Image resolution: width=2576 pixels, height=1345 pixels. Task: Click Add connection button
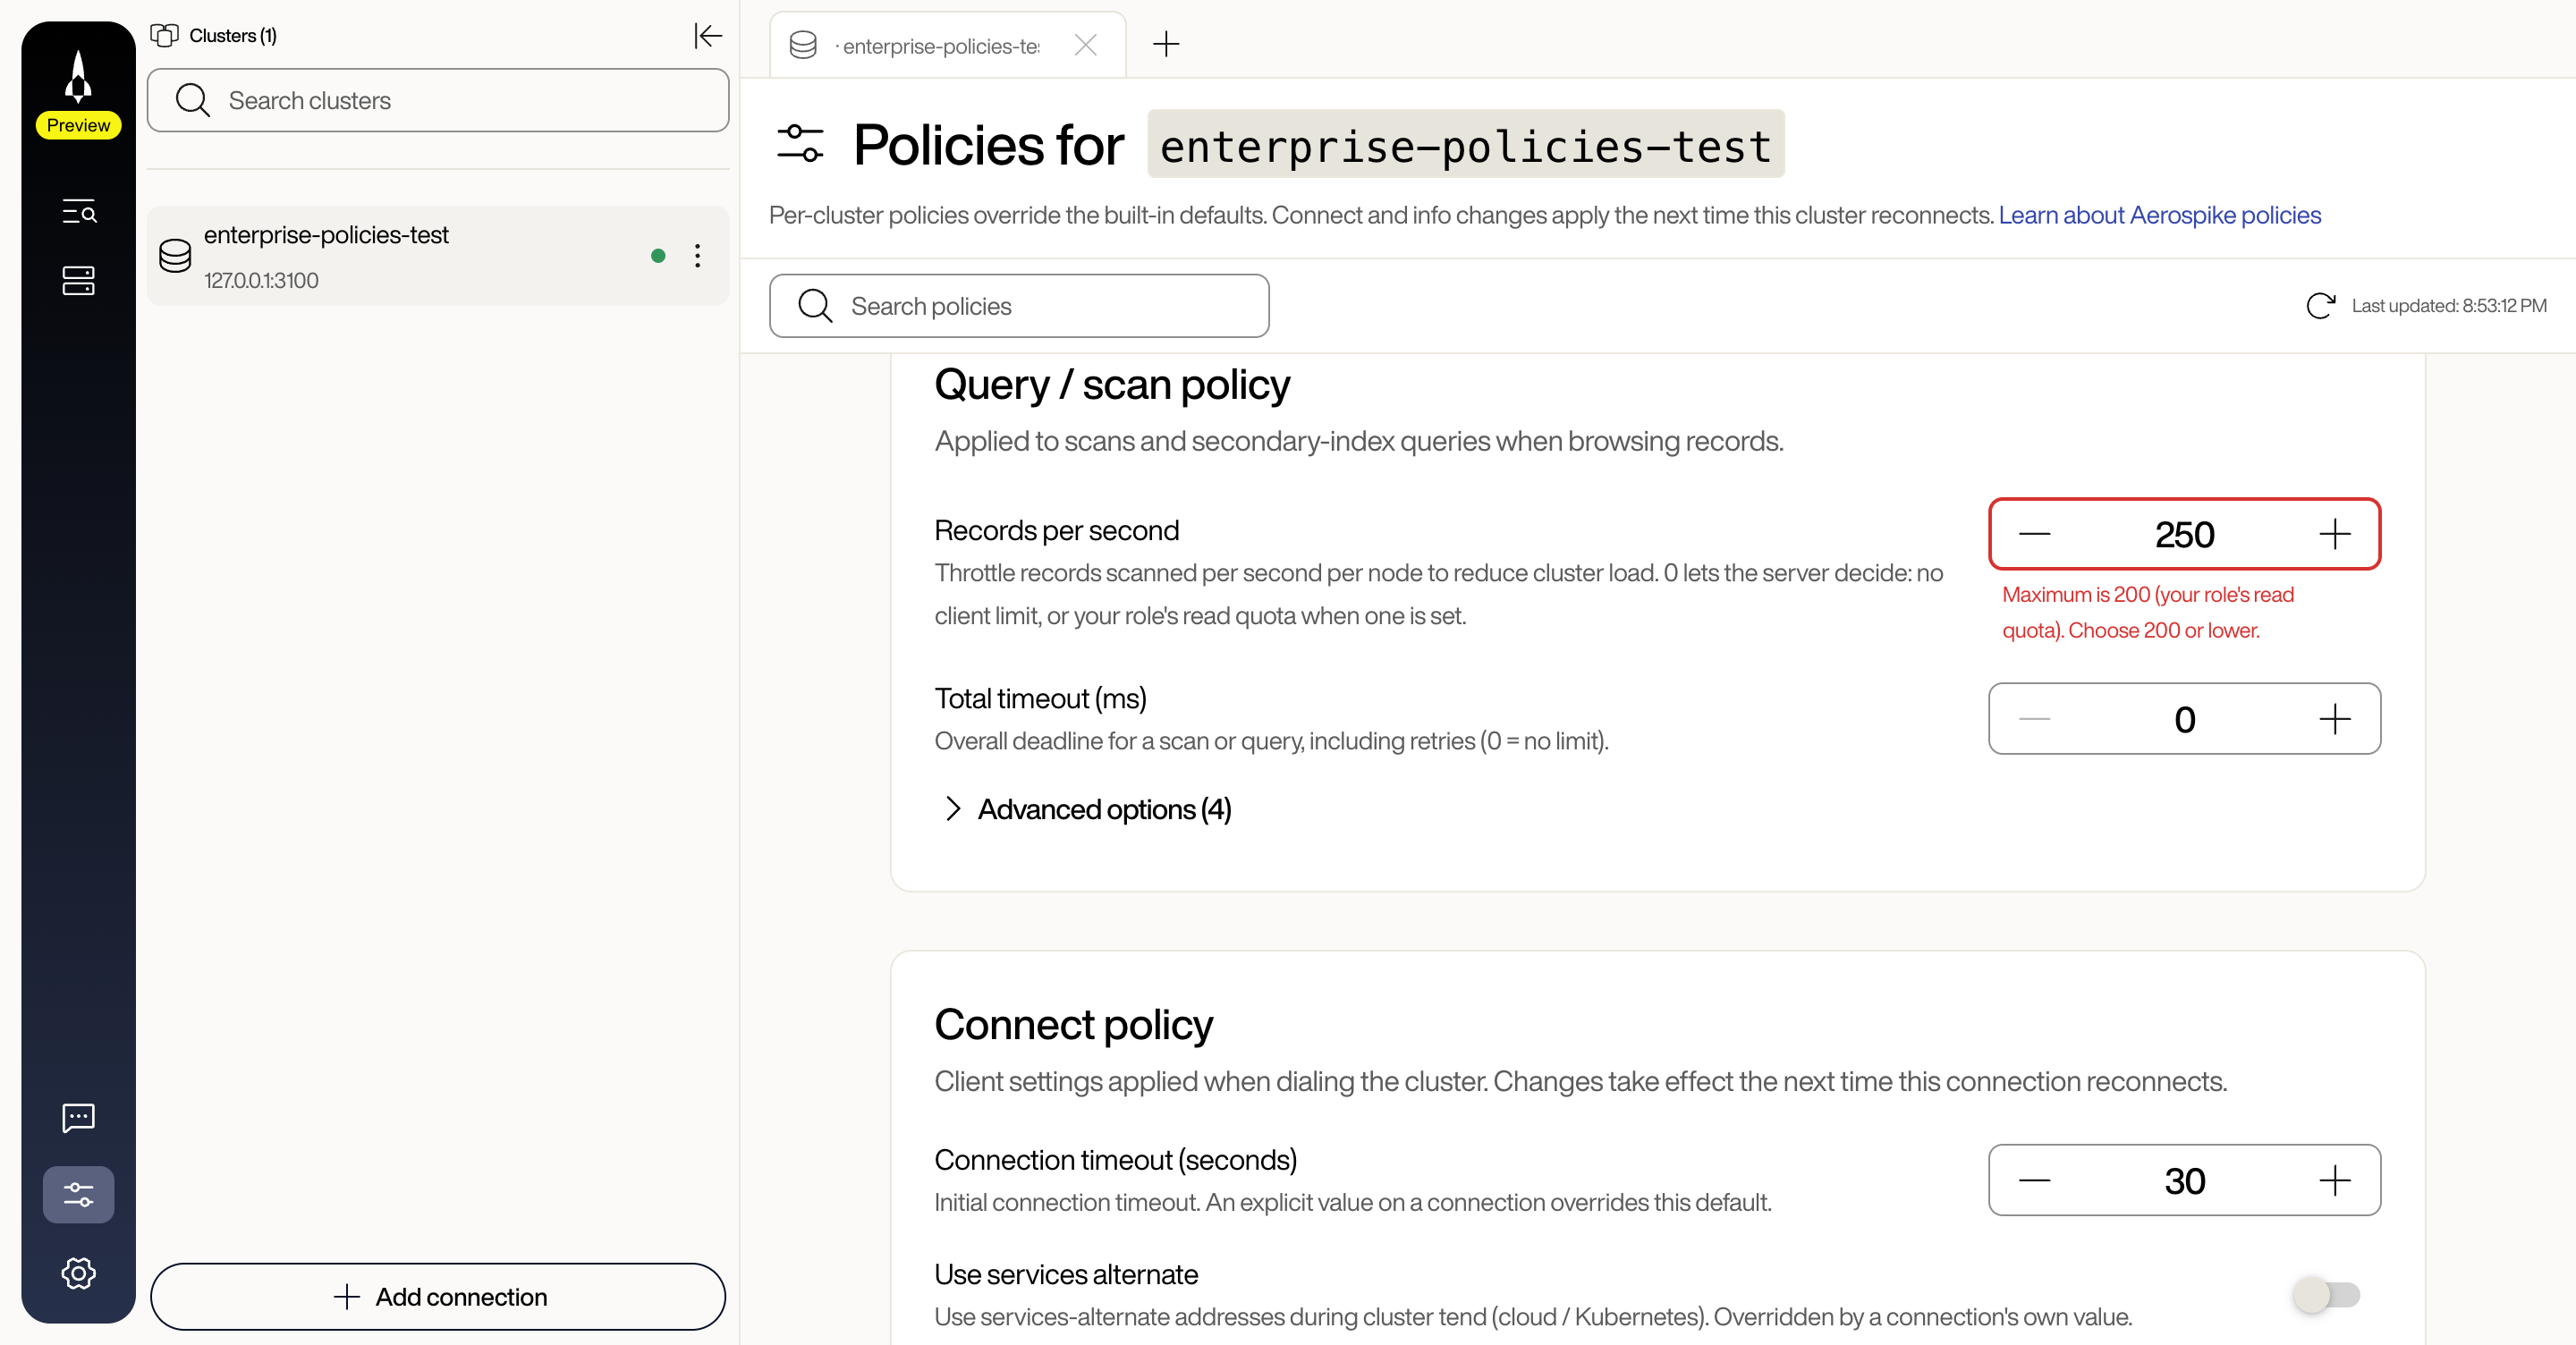[438, 1297]
